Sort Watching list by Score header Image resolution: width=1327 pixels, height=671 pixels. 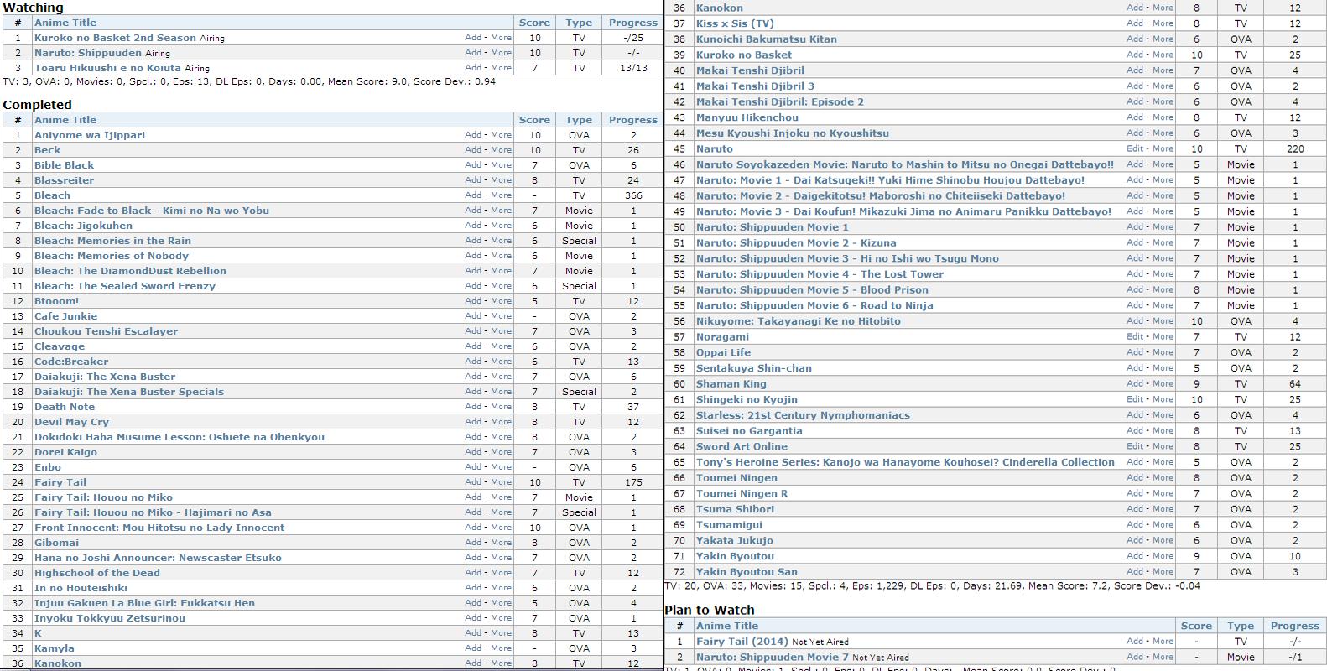click(534, 23)
